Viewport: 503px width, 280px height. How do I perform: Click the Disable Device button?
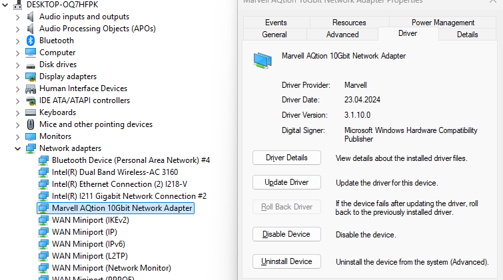point(286,234)
